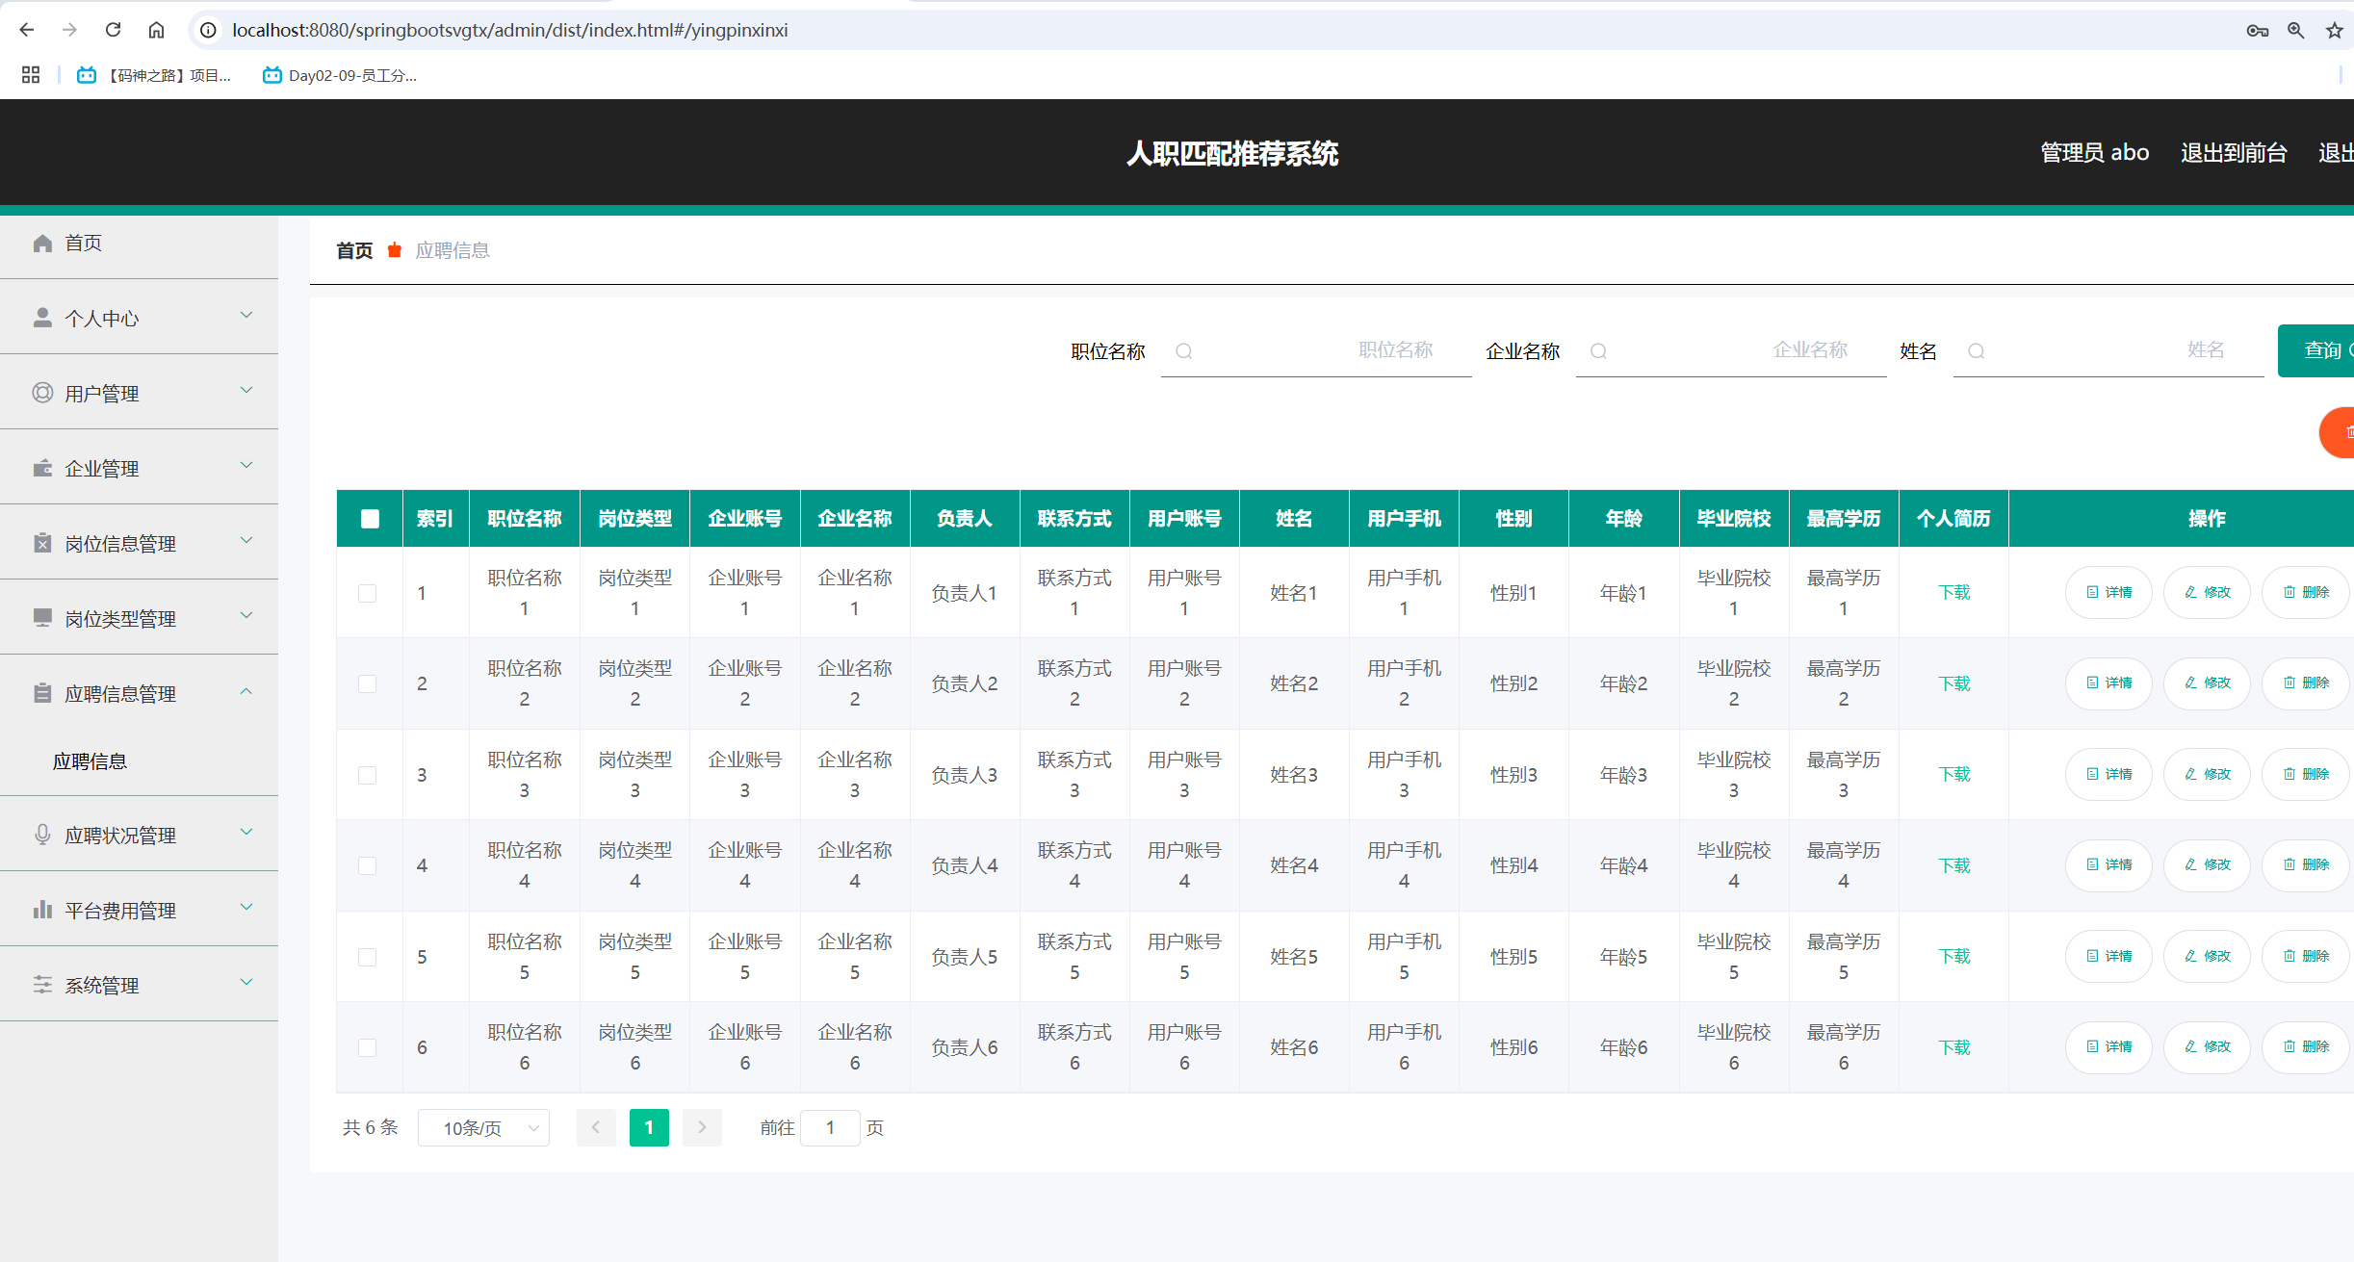Click the home icon beside 首页 in sidebar
The height and width of the screenshot is (1262, 2354).
[x=42, y=243]
